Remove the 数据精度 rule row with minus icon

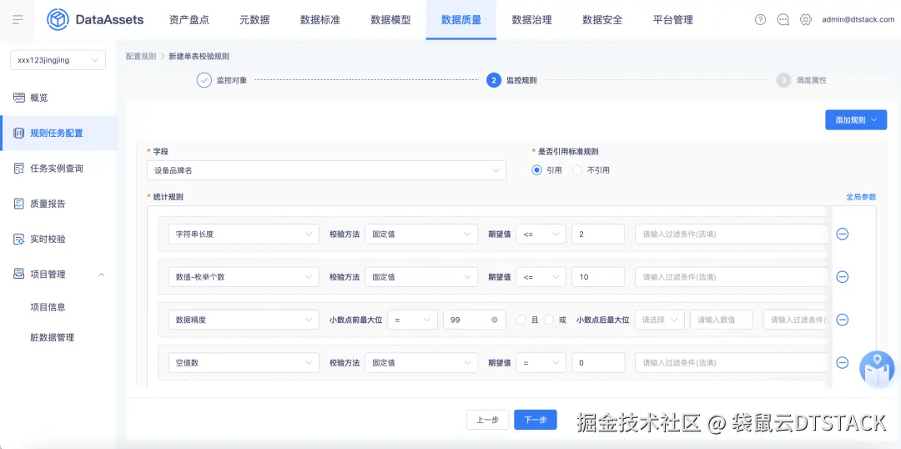tap(843, 320)
